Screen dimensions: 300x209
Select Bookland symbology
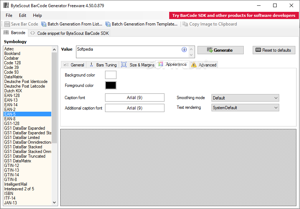[x=27, y=54]
